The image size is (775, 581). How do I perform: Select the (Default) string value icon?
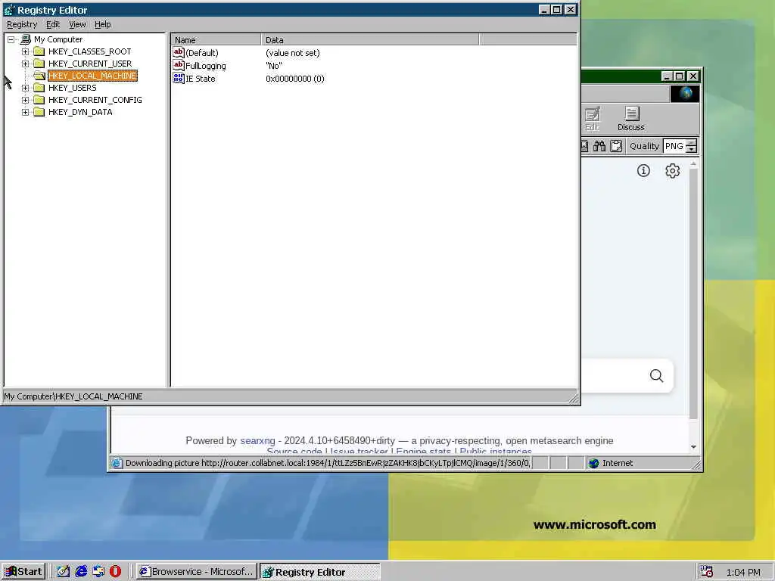point(179,52)
